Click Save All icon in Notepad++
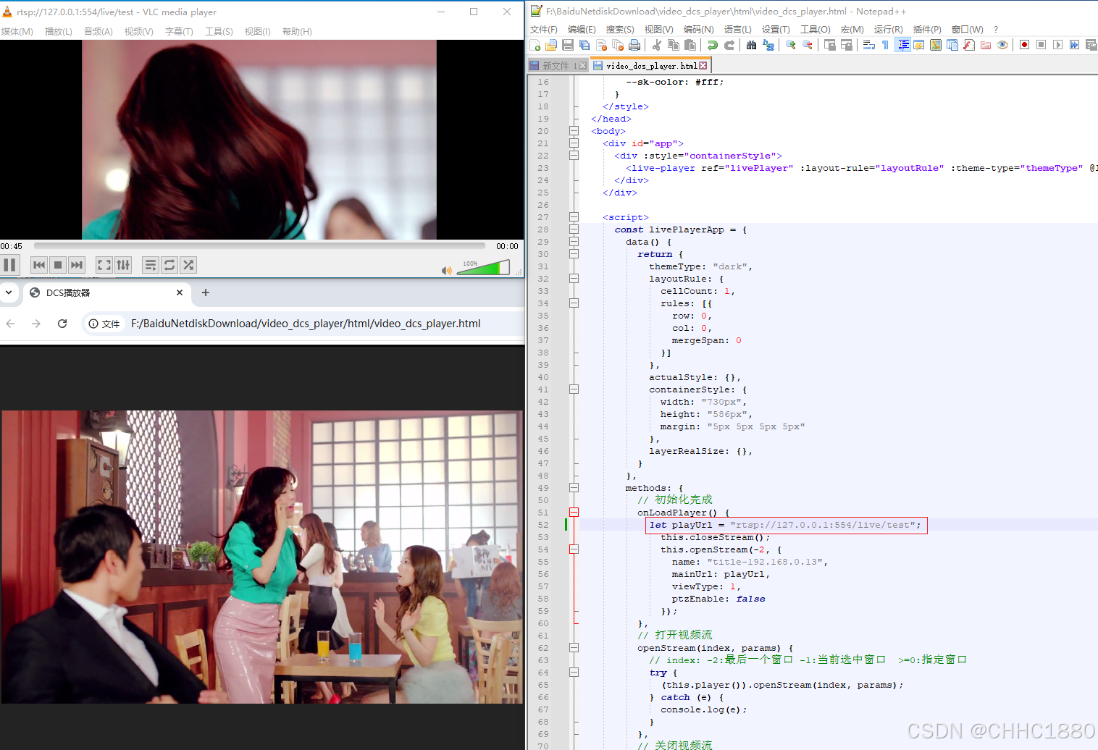 point(584,45)
